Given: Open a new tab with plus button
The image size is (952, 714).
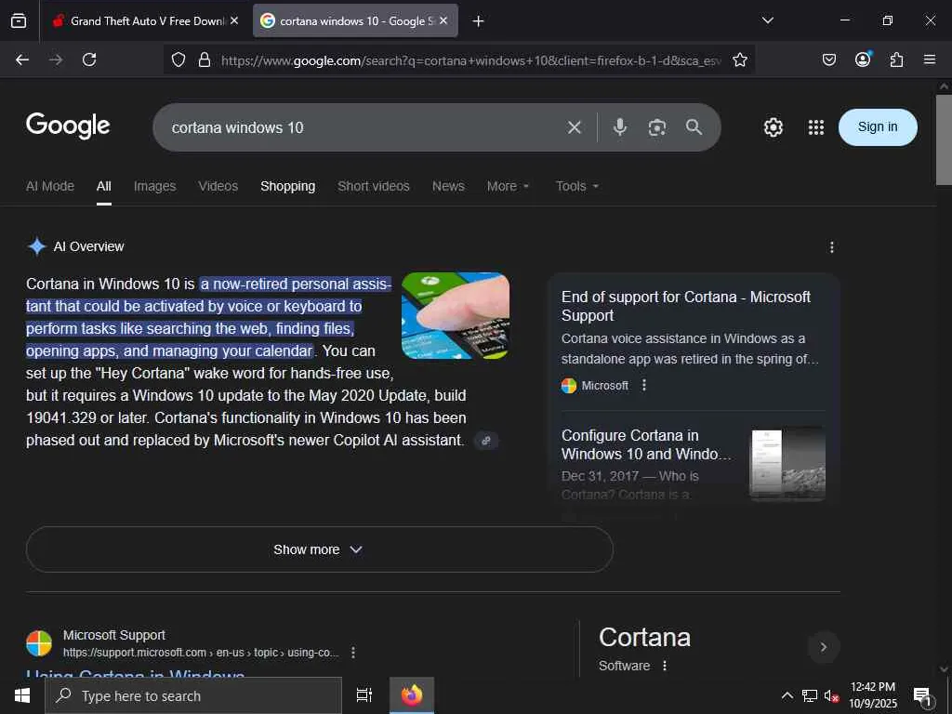Looking at the screenshot, I should [479, 21].
